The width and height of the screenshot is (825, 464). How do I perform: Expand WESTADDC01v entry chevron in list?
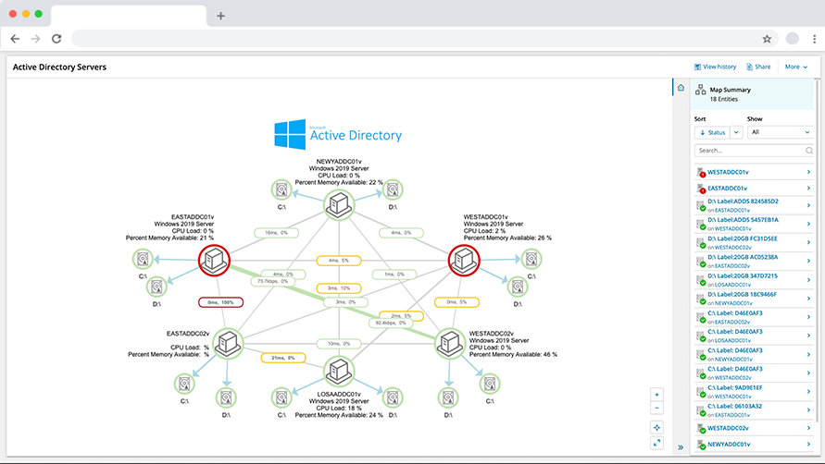tap(808, 172)
